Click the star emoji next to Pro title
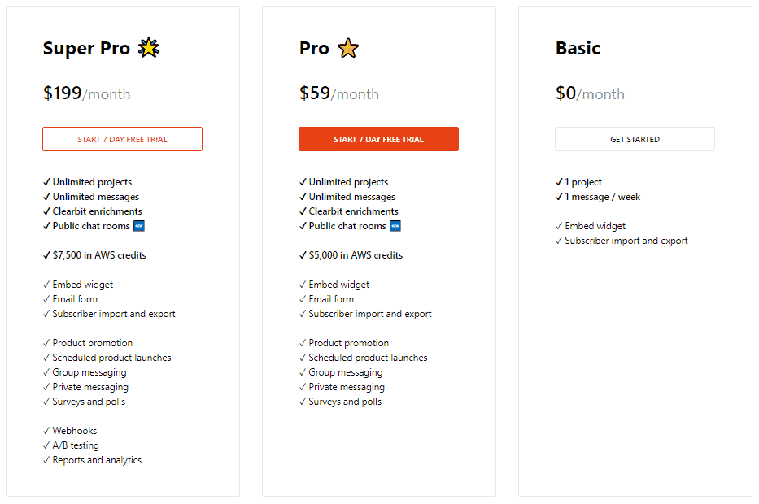This screenshot has width=759, height=504. [x=347, y=47]
